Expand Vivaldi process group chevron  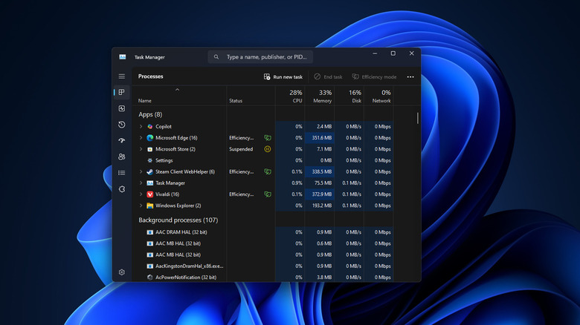pos(141,194)
